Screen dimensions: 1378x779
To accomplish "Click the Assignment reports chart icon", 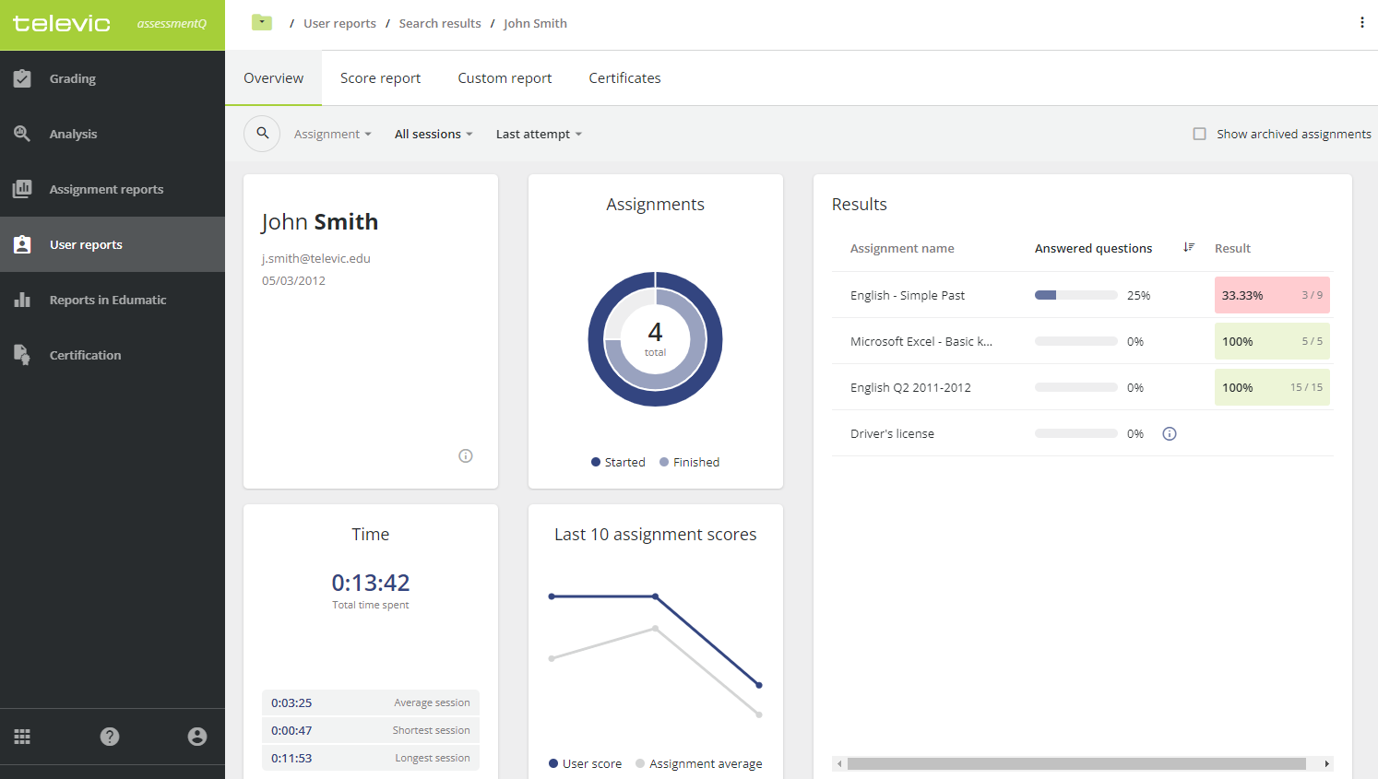I will click(x=22, y=189).
